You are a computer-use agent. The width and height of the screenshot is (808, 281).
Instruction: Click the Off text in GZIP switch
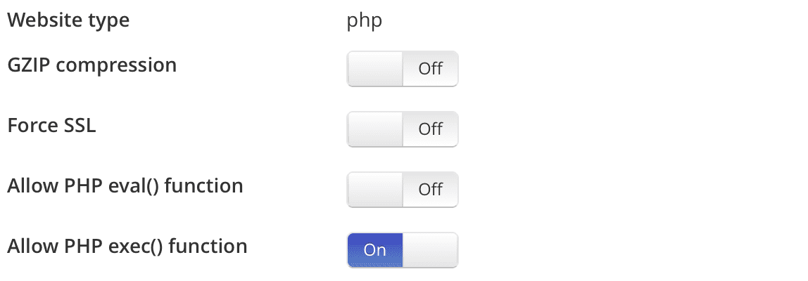[430, 68]
